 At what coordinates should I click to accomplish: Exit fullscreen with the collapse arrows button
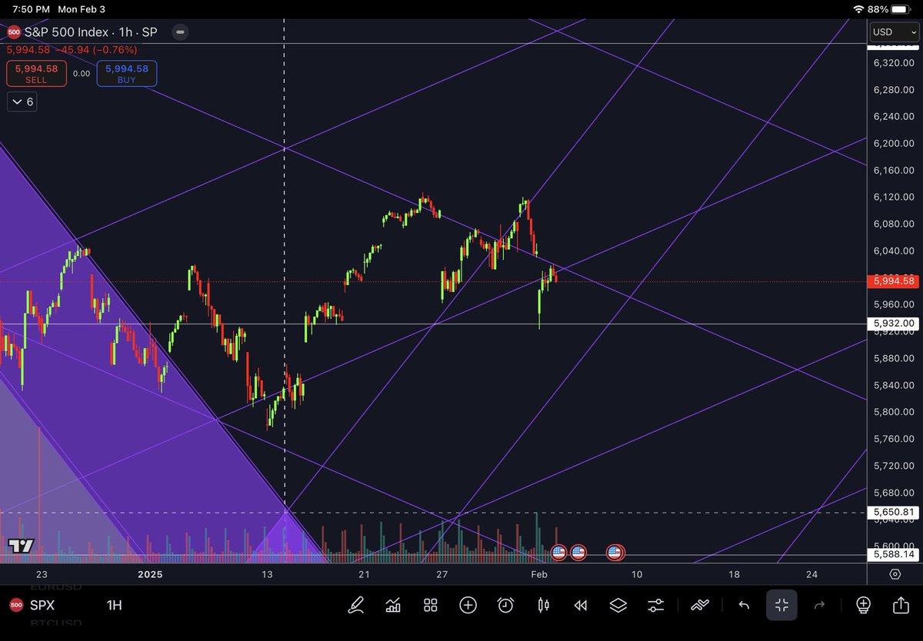(x=781, y=605)
